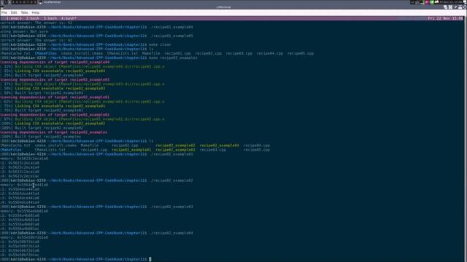Click the LXTerminal window title text

[x=224, y=7]
